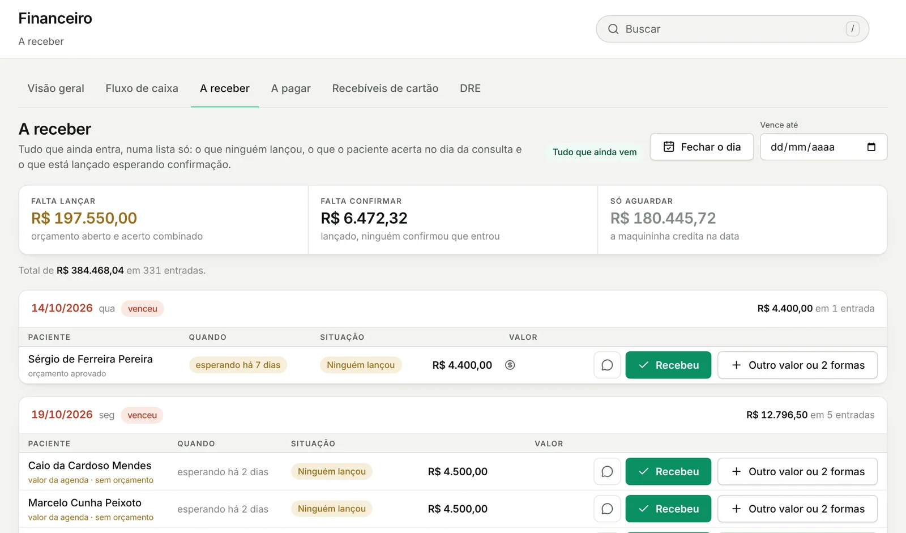
Task: Click venceu badge for 19/10/2026
Action: coord(142,415)
